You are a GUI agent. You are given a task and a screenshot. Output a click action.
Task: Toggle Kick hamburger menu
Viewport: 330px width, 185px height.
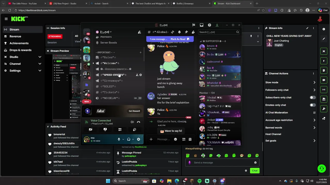[x=6, y=19]
